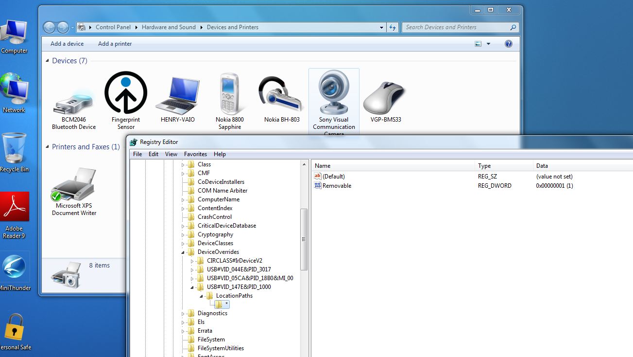
Task: Click the Data column header
Action: (583, 166)
